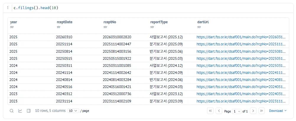Select rceptDate cell 20240312
This screenshot has height=121, width=296.
tap(64, 94)
